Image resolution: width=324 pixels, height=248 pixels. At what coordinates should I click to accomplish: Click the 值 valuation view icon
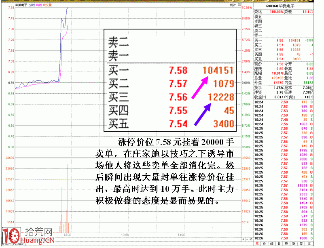click(x=301, y=244)
